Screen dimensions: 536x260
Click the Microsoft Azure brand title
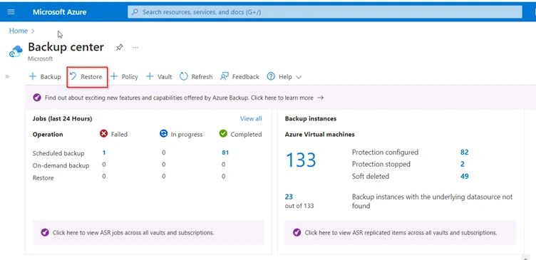pos(59,12)
